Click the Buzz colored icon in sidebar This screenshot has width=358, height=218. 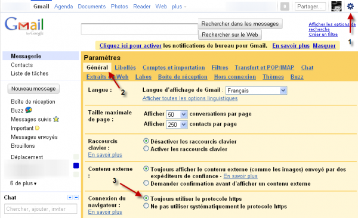(x=29, y=110)
